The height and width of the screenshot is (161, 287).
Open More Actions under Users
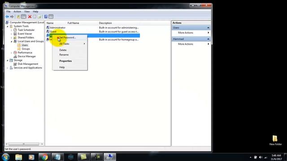pos(191,33)
